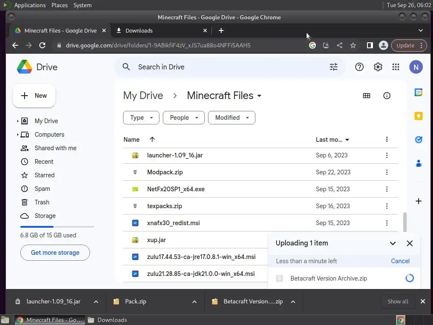Open more actions for launcher-1.09_16.jar
Screen dimensions: 433x325
tap(386, 155)
